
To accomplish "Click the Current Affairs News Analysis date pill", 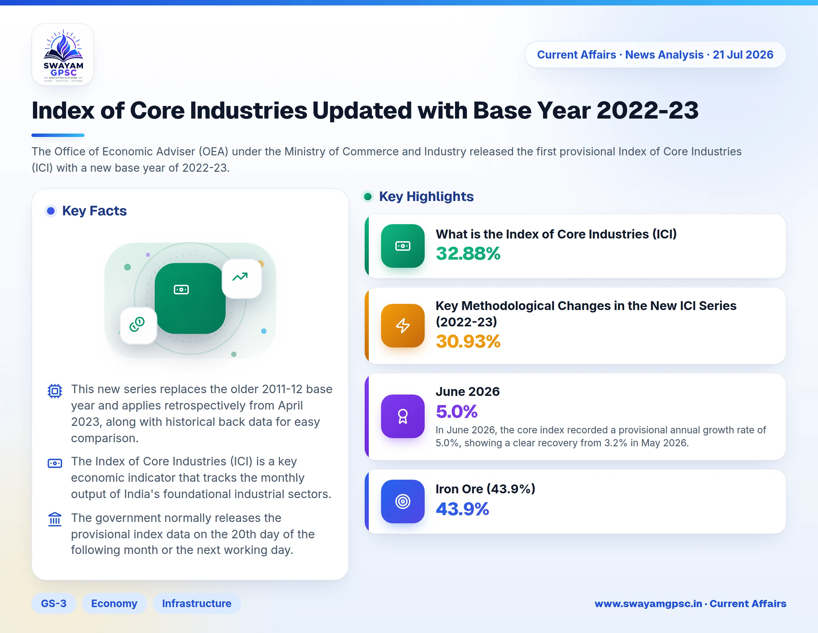I will [655, 55].
